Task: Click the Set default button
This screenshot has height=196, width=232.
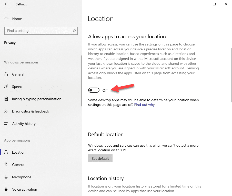Action: pos(100,158)
